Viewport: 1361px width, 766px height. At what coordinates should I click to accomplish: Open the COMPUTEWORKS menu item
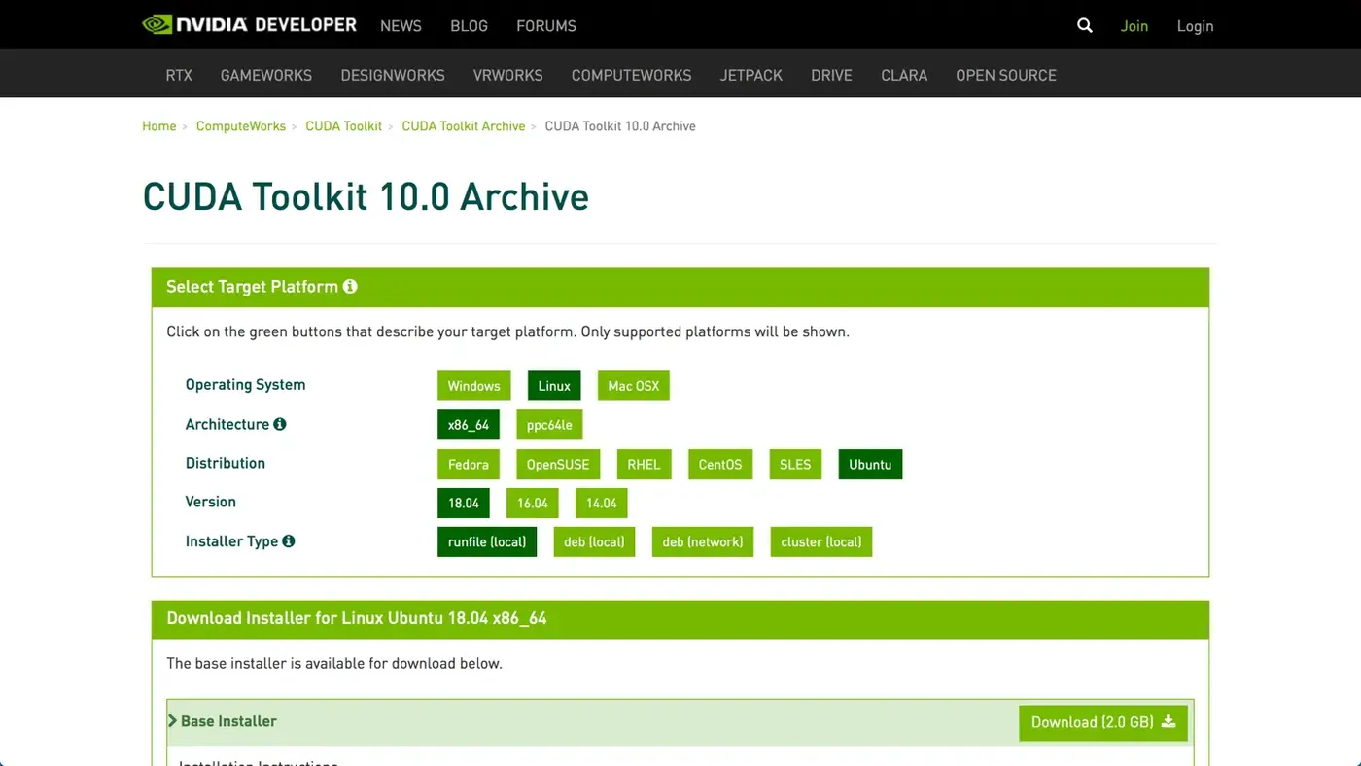click(631, 75)
